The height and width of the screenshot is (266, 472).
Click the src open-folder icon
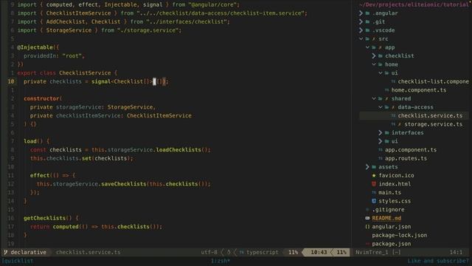[367, 38]
